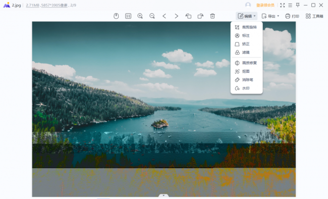Viewport: 328px width, 199px height.
Task: Click the app logo icon
Action: [7, 5]
